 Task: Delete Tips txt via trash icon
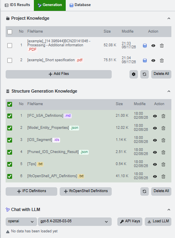[163, 164]
